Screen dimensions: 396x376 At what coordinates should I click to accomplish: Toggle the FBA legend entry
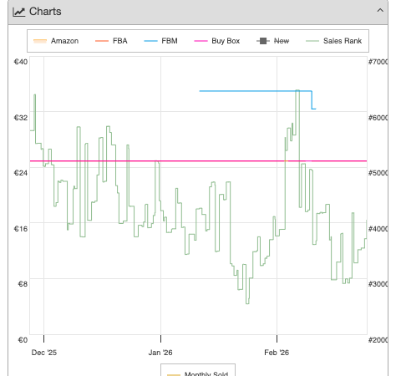click(111, 41)
